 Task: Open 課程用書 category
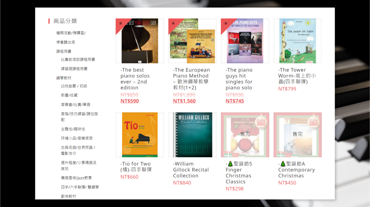[64, 51]
